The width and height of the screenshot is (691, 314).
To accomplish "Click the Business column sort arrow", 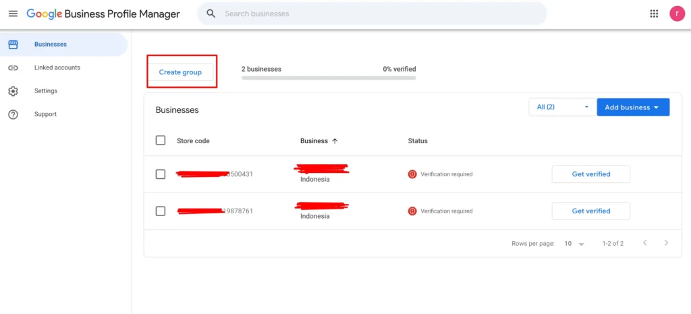I will [335, 141].
